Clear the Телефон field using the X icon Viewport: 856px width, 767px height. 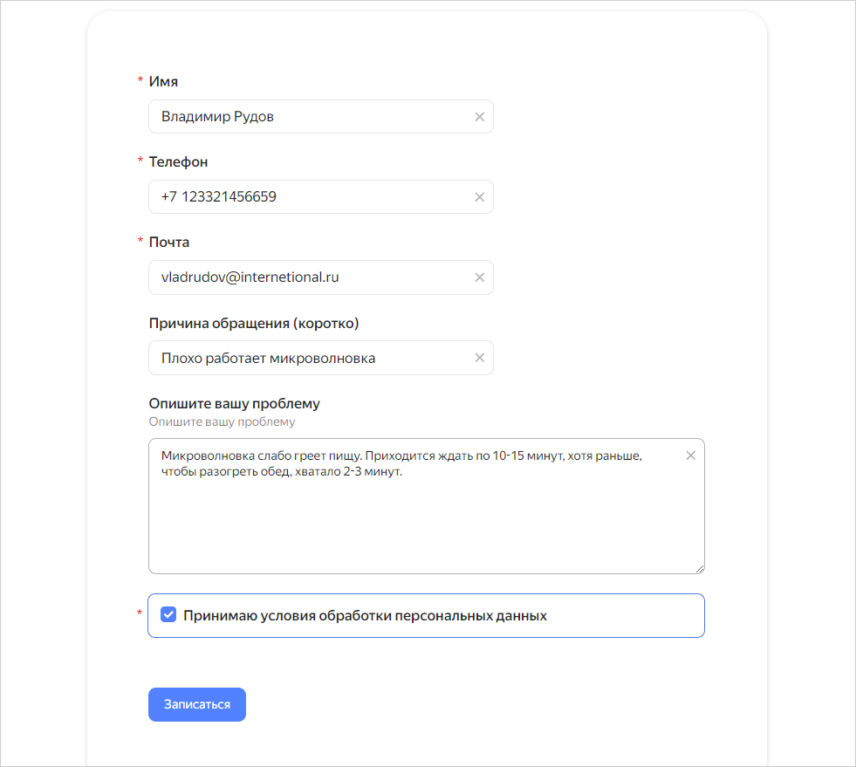(x=479, y=197)
